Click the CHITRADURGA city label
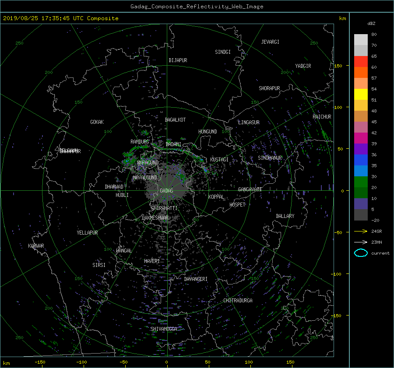The height and width of the screenshot is (368, 394). pyautogui.click(x=238, y=301)
